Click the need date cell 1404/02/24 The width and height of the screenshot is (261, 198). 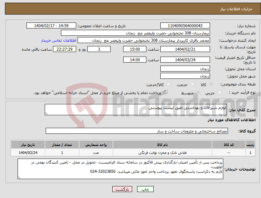pyautogui.click(x=28, y=153)
